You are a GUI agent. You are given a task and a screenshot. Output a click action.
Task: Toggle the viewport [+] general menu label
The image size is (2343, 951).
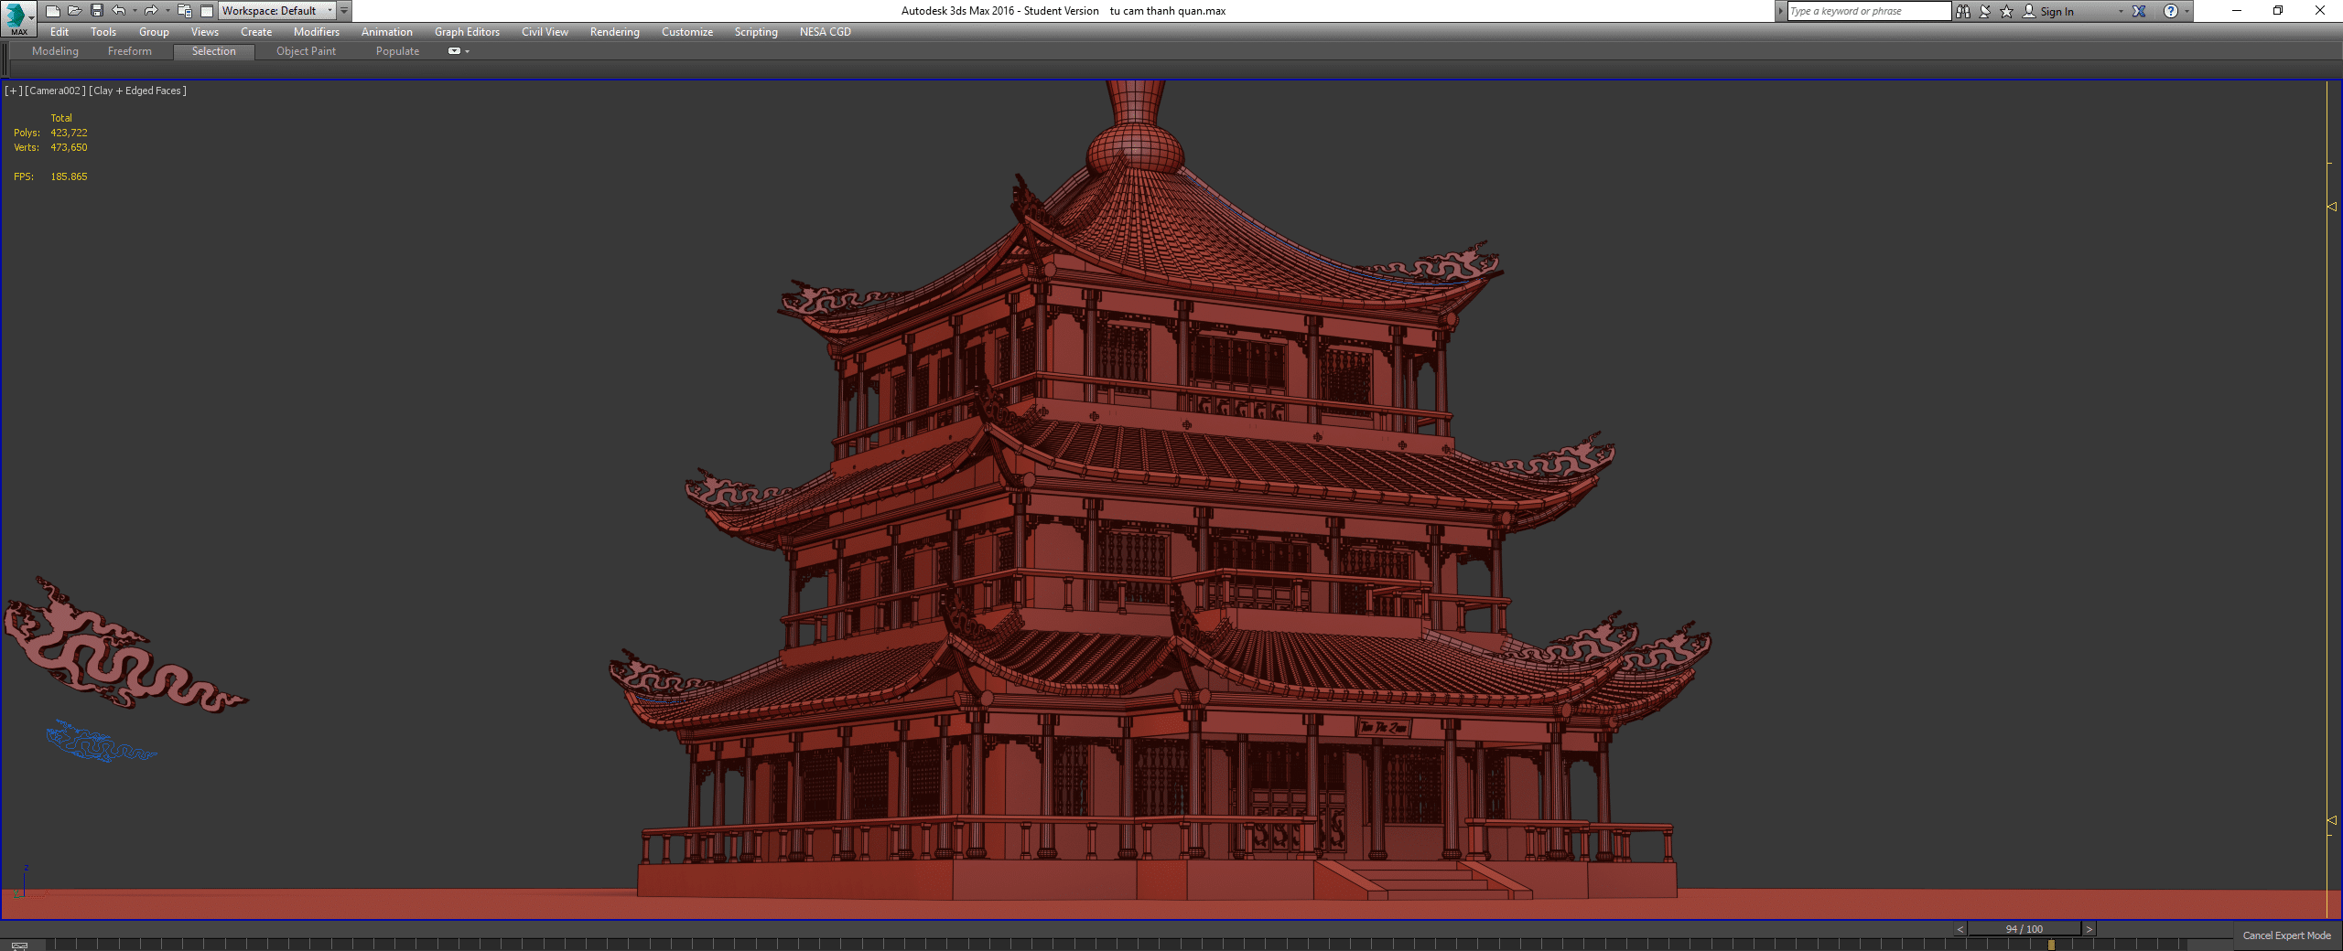pos(13,91)
